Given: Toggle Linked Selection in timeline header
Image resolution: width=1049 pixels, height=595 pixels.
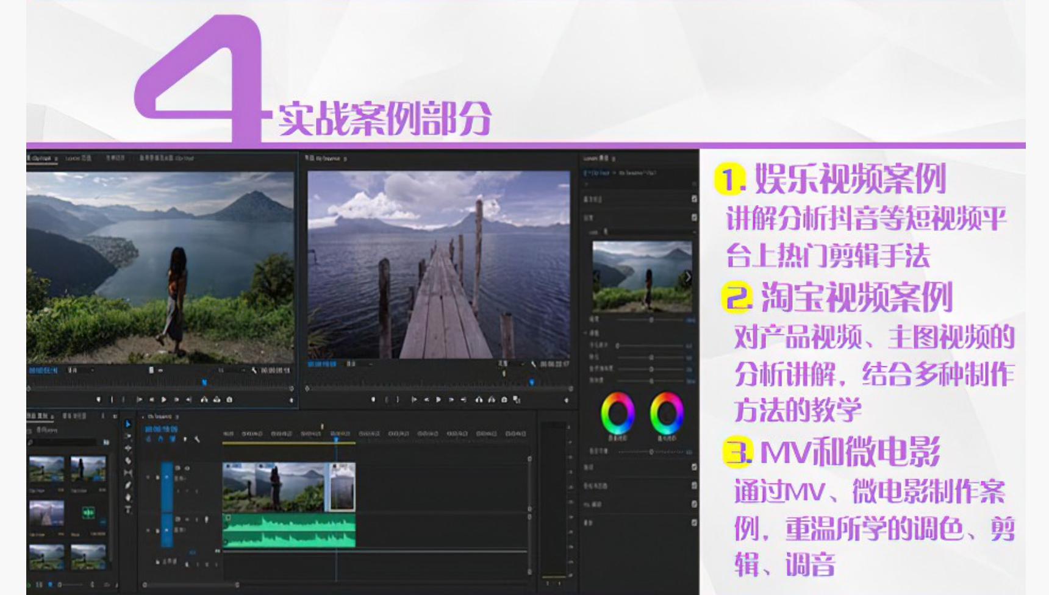Looking at the screenshot, I should pyautogui.click(x=172, y=439).
